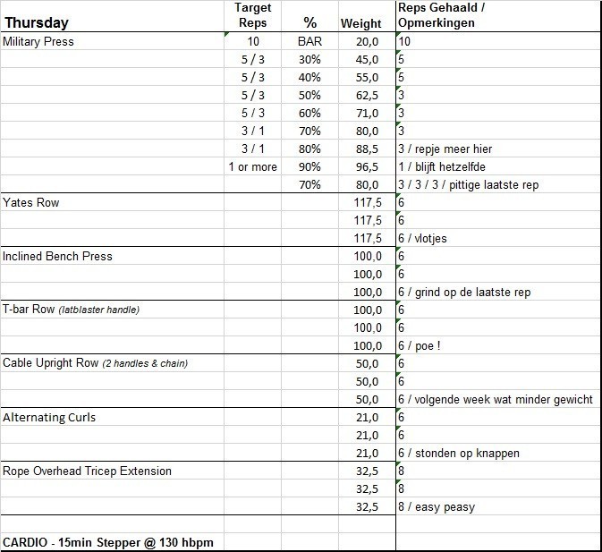Screen dimensions: 602x552
Task: Select the Yates Row cell
Action: pyautogui.click(x=31, y=203)
